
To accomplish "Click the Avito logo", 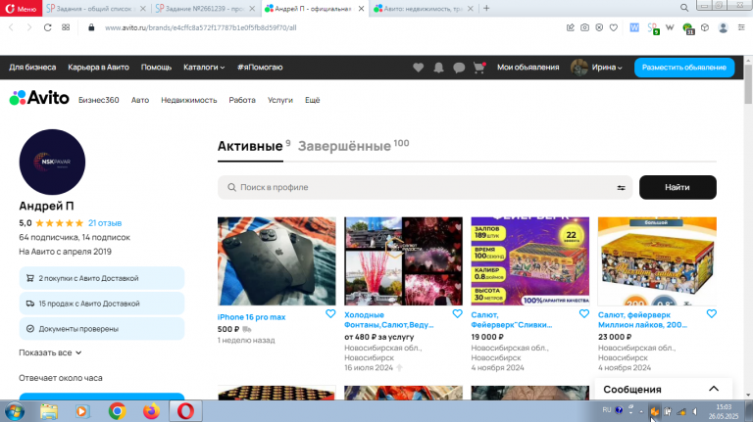I will 39,98.
